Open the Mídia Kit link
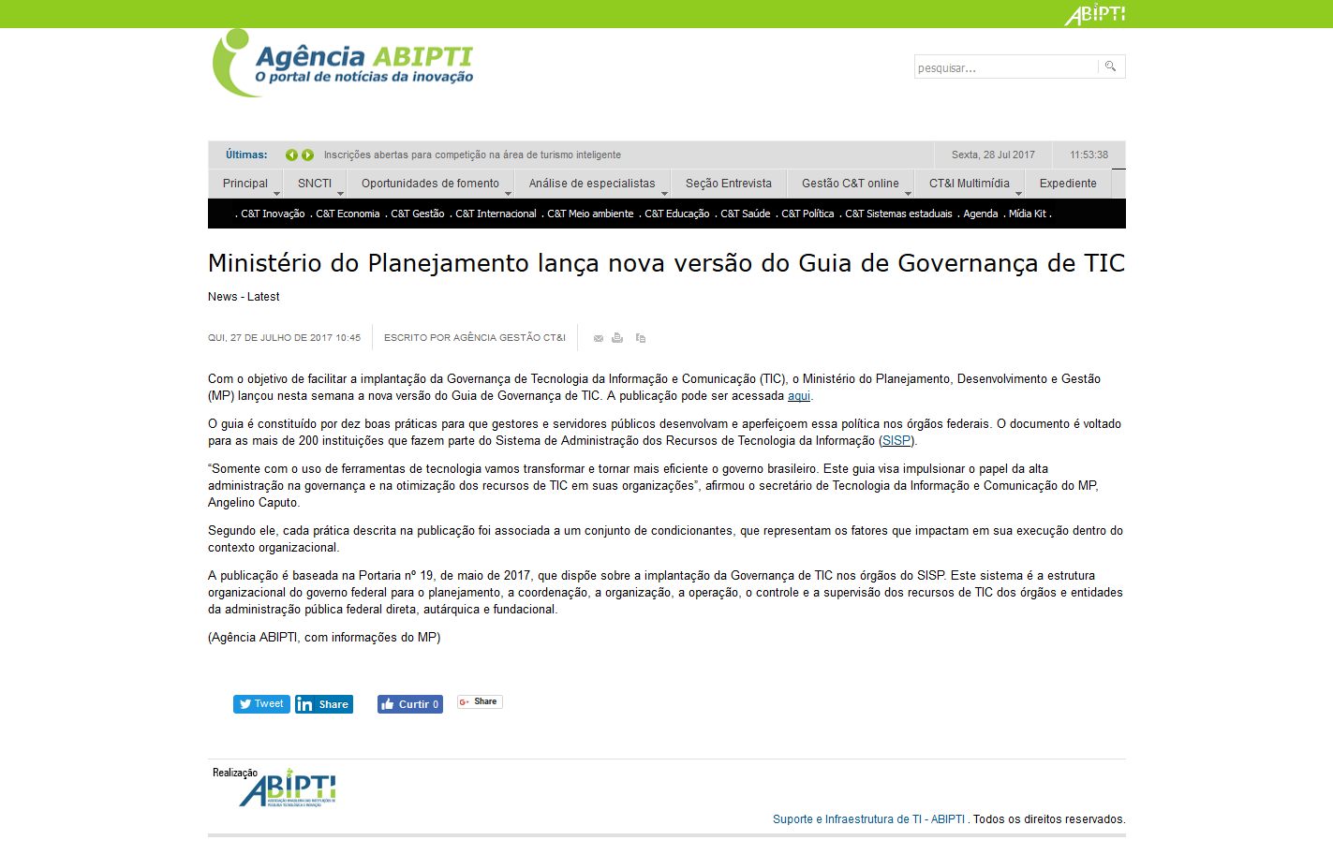The image size is (1333, 855). [x=1028, y=214]
